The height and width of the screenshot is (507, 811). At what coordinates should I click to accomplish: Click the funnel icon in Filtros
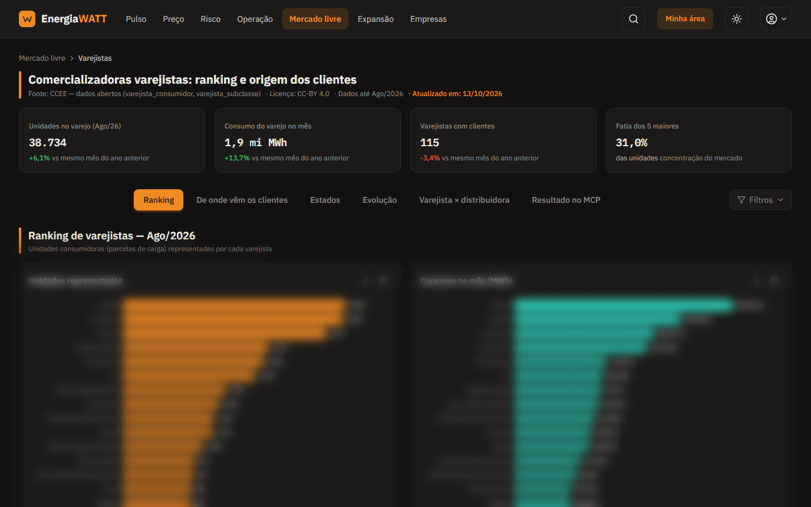coord(741,200)
